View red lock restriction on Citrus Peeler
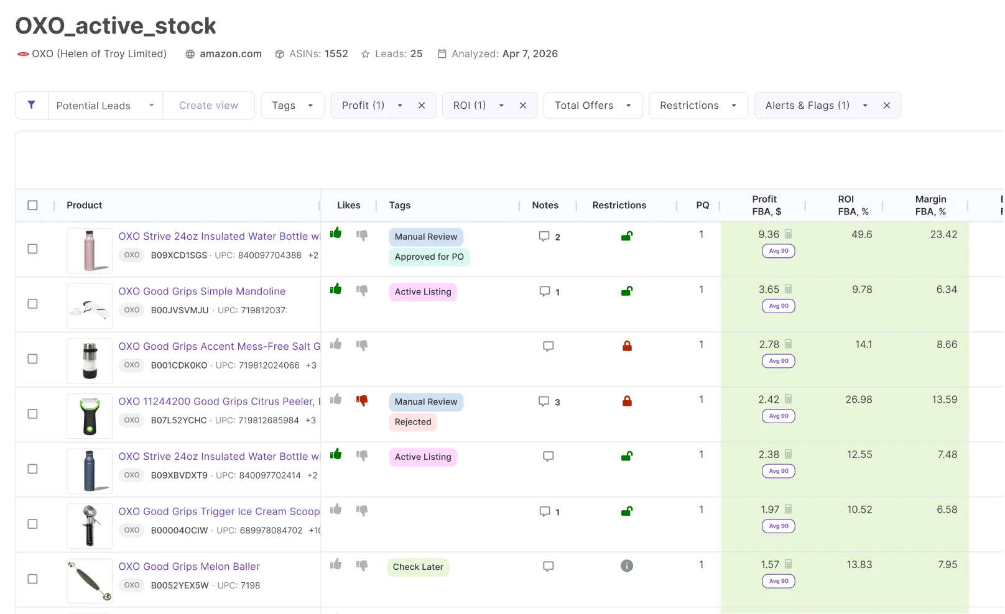Viewport: 1005px width, 614px height. coord(627,401)
